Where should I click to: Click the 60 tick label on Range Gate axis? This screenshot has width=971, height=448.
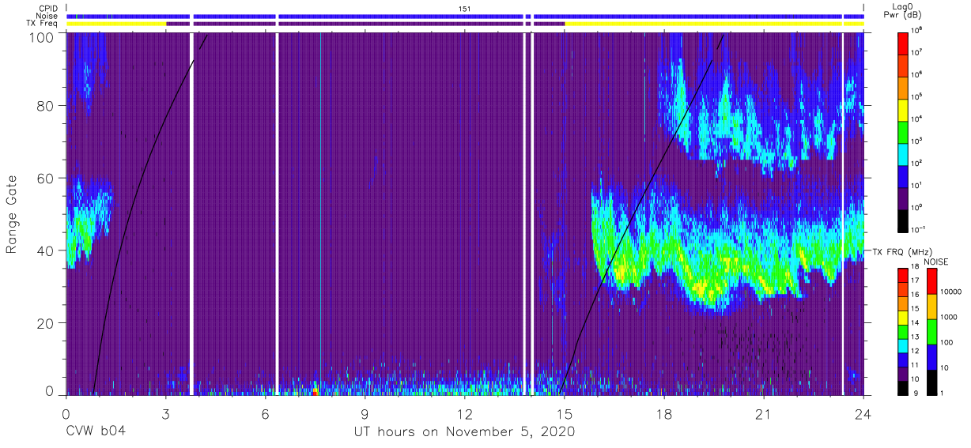tap(45, 179)
